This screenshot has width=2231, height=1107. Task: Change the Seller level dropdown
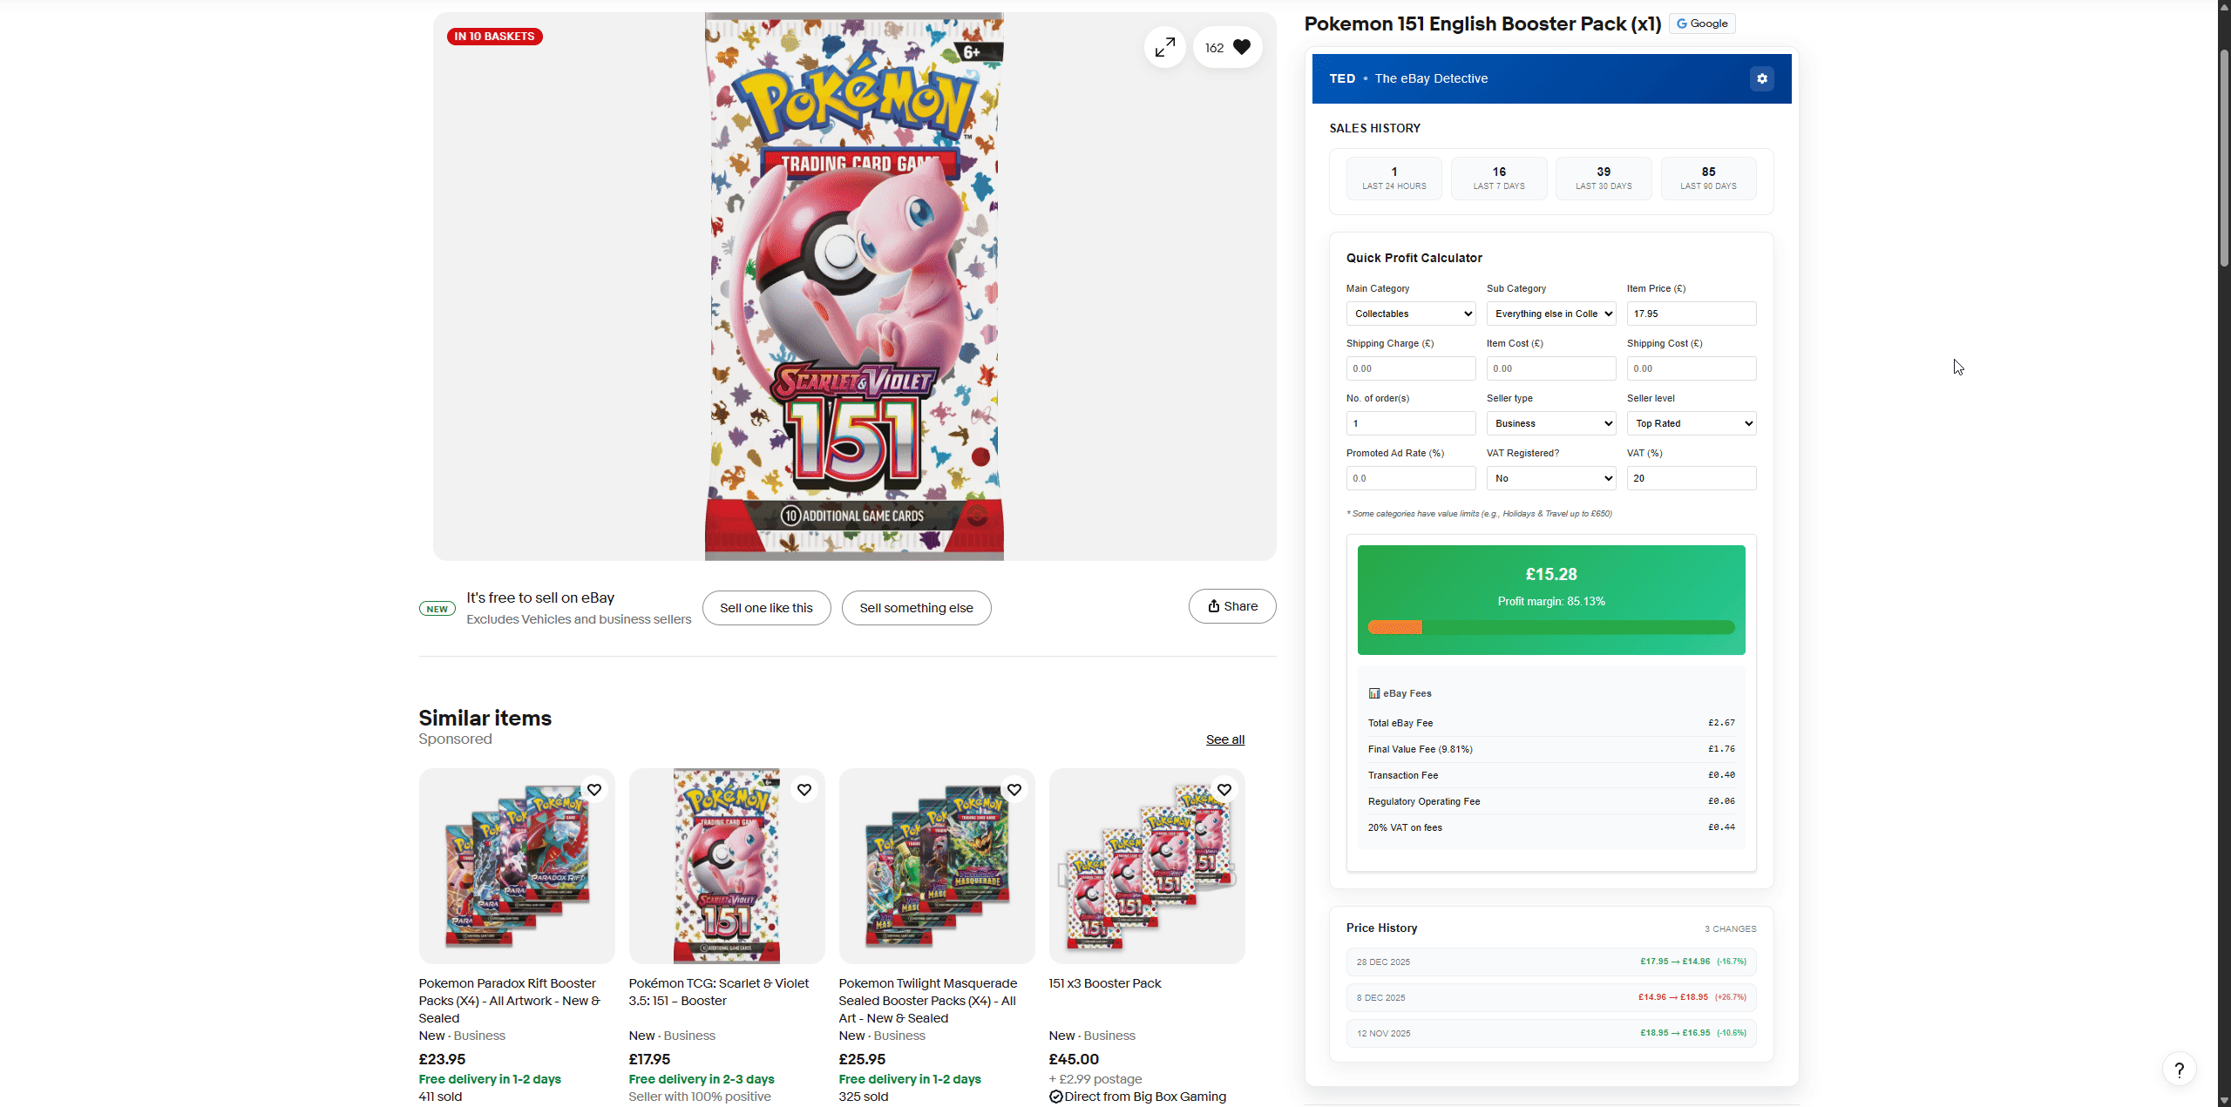click(x=1692, y=423)
